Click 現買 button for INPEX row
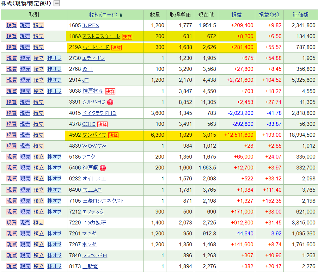 click(x=12, y=25)
